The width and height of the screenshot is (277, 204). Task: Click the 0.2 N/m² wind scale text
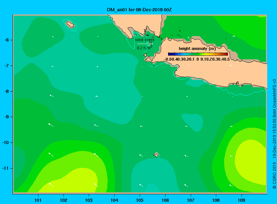144,48
